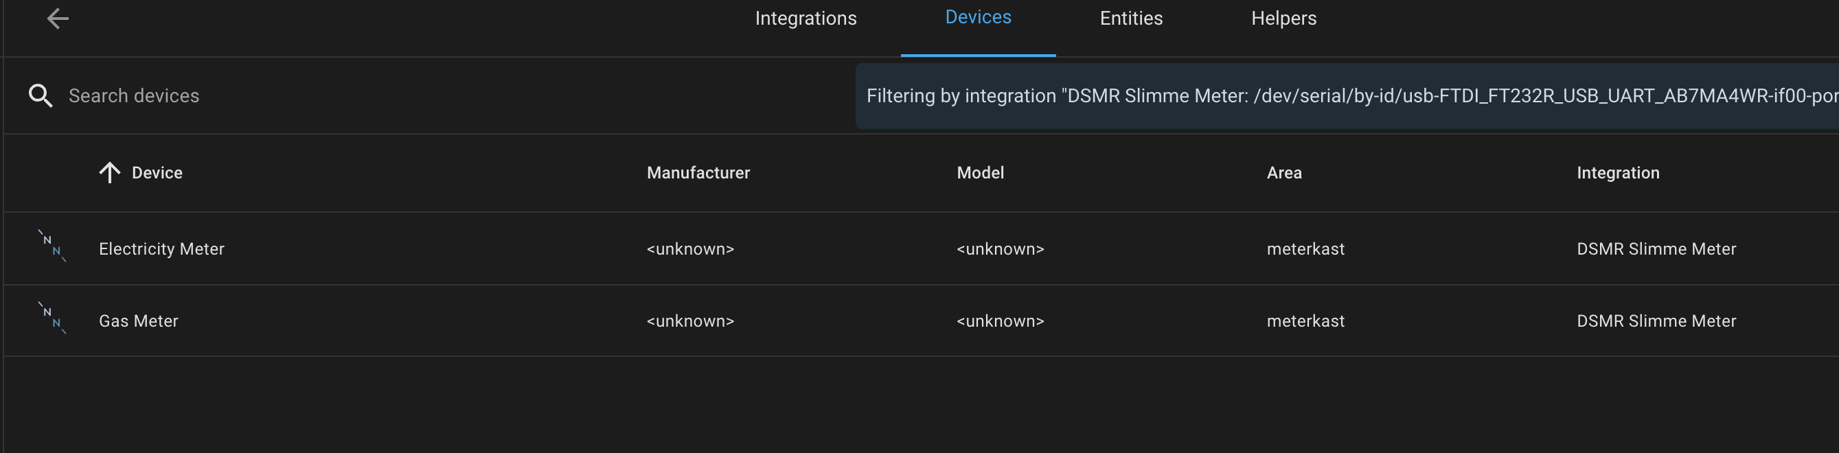Sort by Model column header

tap(979, 173)
